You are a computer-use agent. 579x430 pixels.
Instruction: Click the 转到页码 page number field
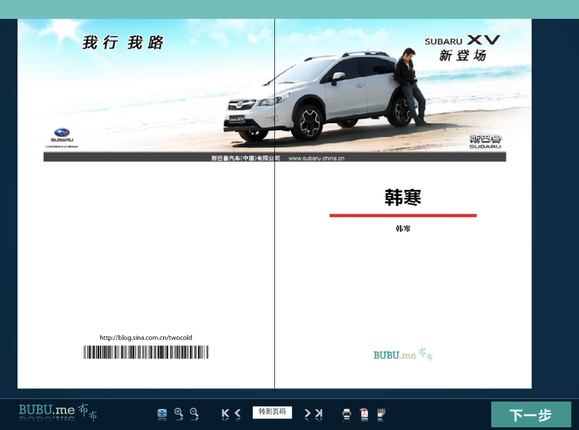click(272, 412)
